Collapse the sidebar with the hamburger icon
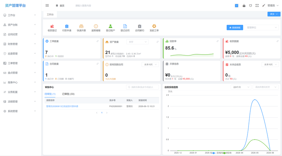 (x=47, y=6)
